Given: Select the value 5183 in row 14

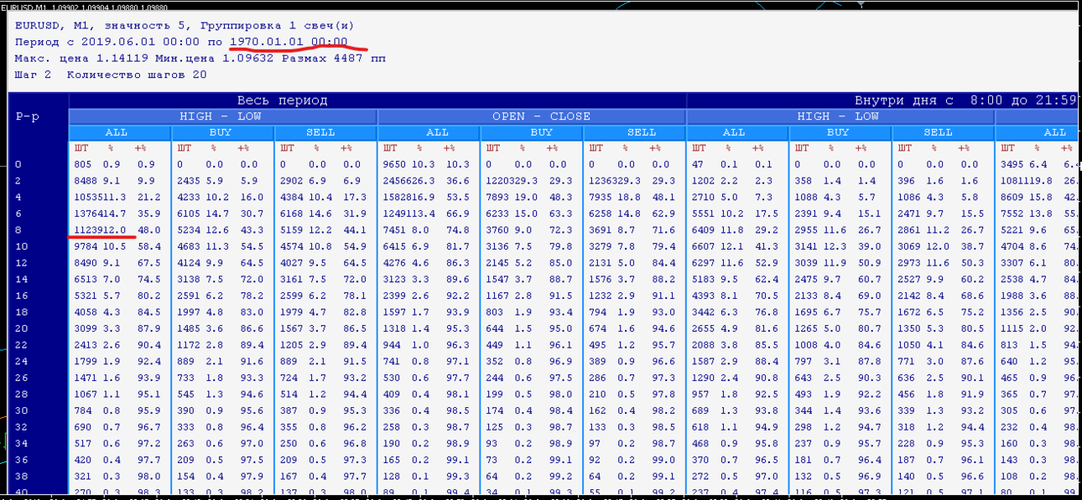Looking at the screenshot, I should (x=705, y=280).
